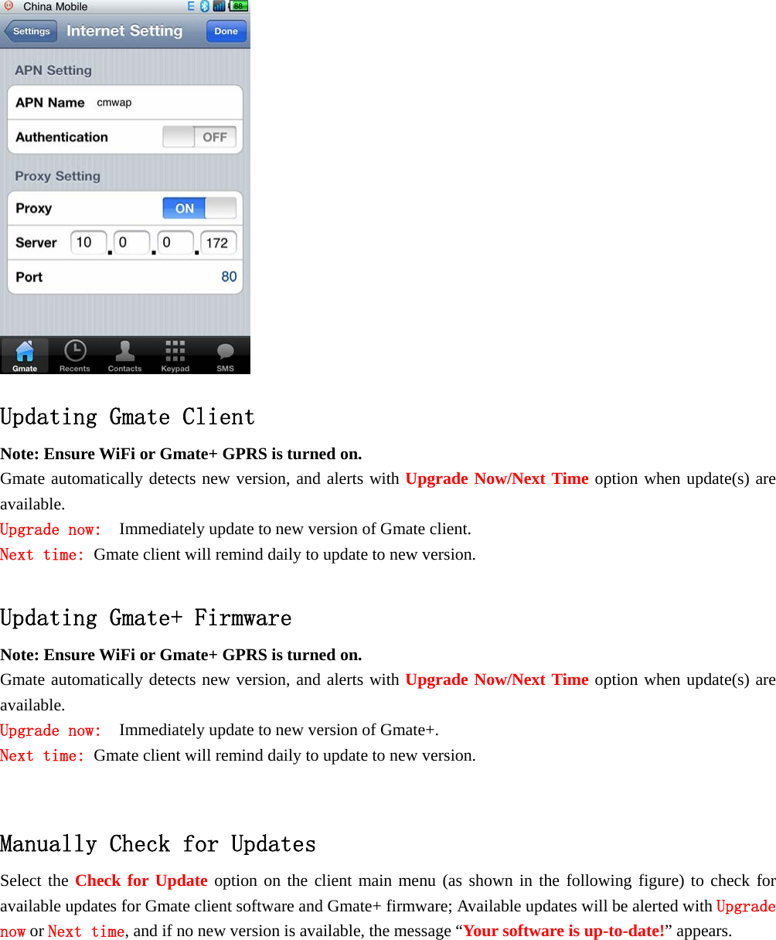Toggle the Authentication switch
Screen dimensions: 776x940
(x=199, y=137)
